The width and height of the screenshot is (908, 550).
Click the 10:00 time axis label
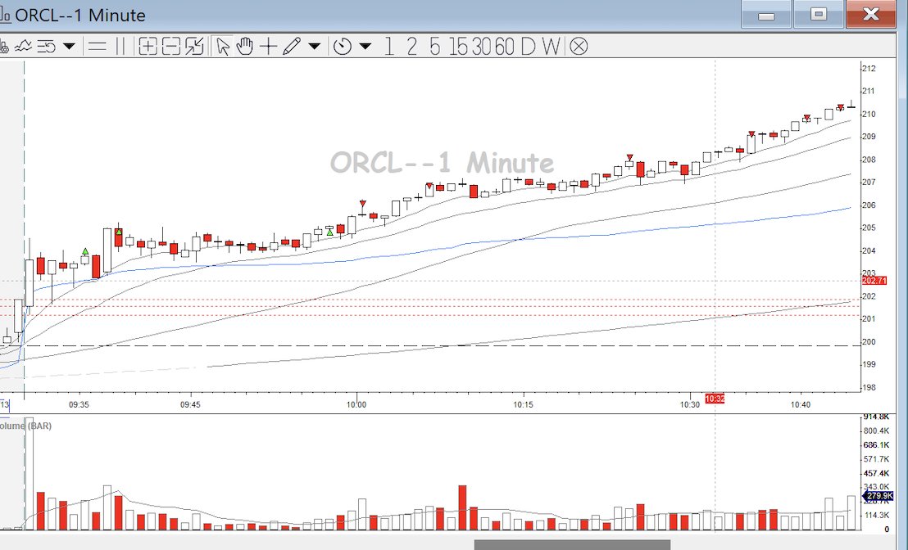pos(356,405)
